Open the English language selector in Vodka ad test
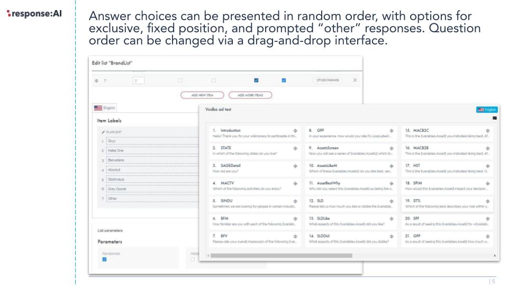Screen dimensions: 508x286 coord(487,110)
